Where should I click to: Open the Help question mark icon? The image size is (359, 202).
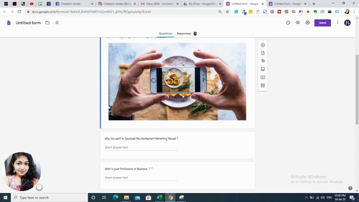[x=350, y=188]
